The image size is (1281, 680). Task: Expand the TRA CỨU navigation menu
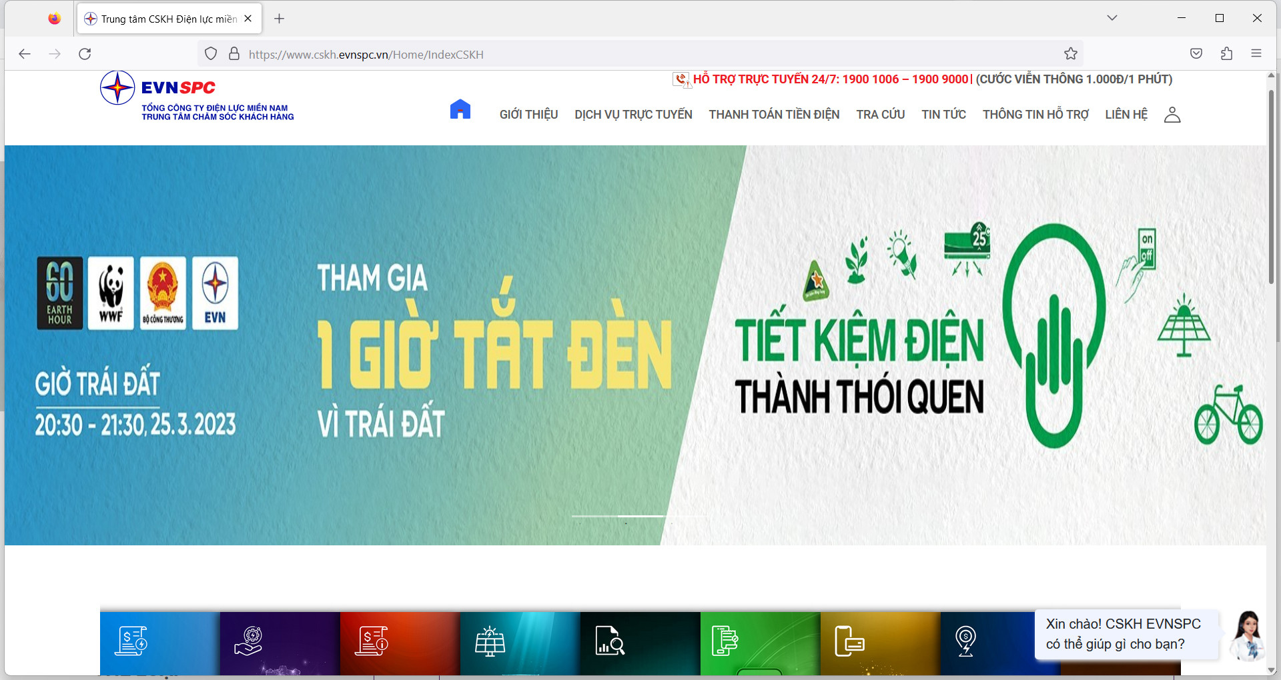(x=880, y=115)
